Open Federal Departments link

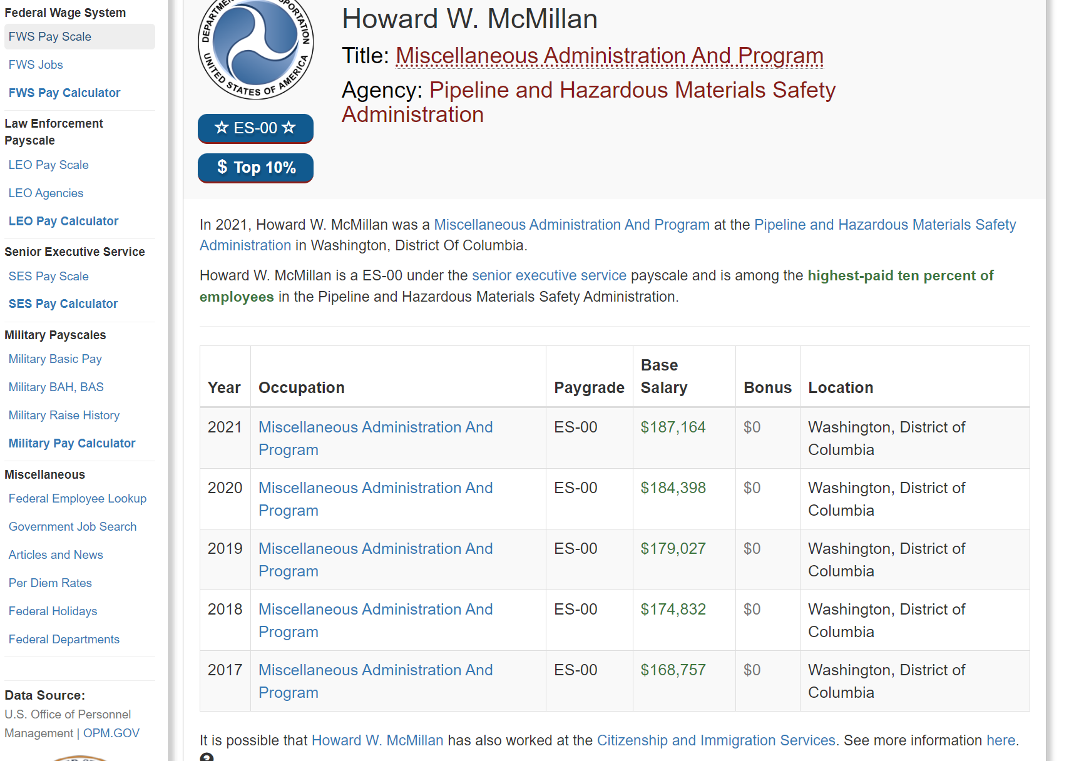pos(64,639)
